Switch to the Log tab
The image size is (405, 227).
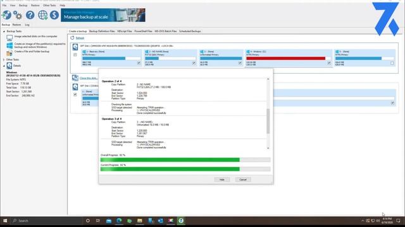tap(27, 25)
